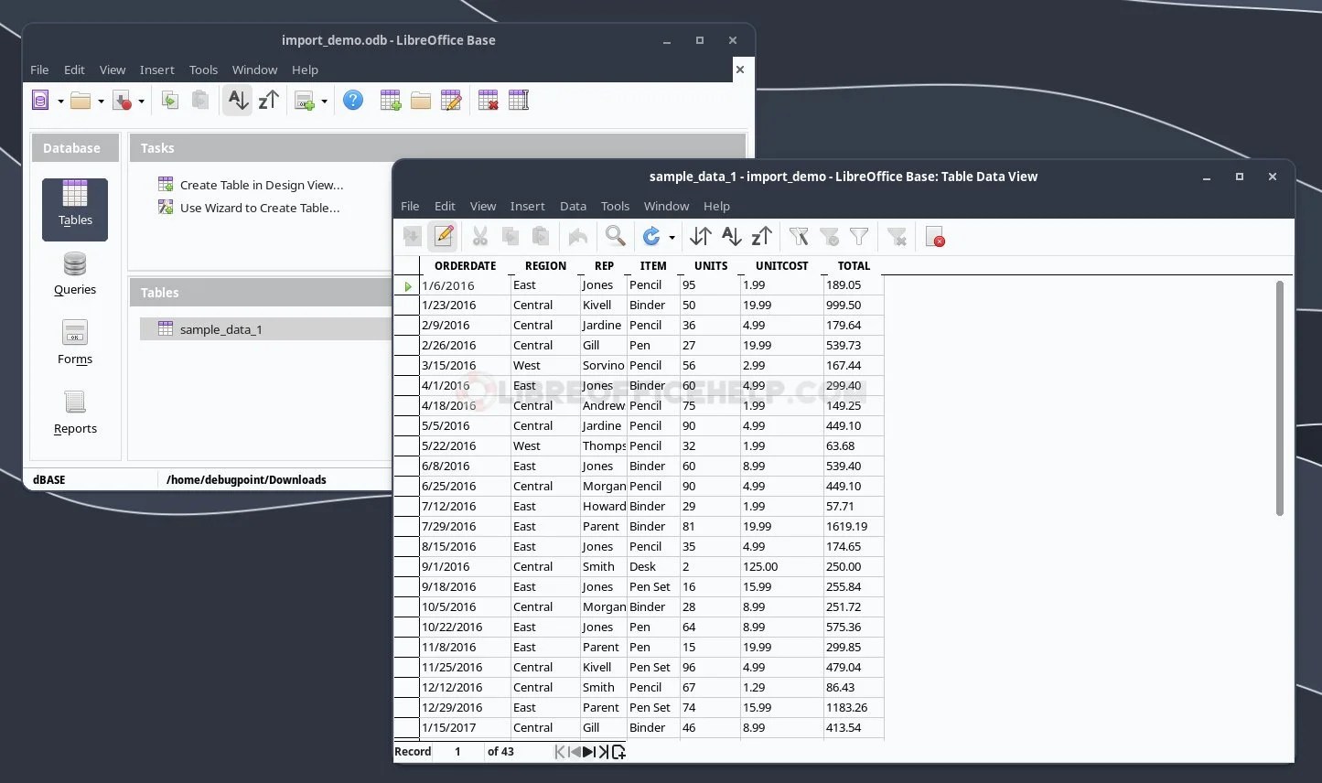Refresh the sample_data_1 table data
The height and width of the screenshot is (783, 1322).
click(x=651, y=236)
